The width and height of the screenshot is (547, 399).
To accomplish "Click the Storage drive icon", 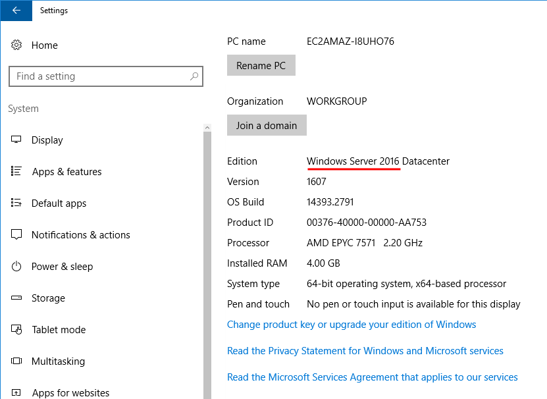I will (16, 298).
